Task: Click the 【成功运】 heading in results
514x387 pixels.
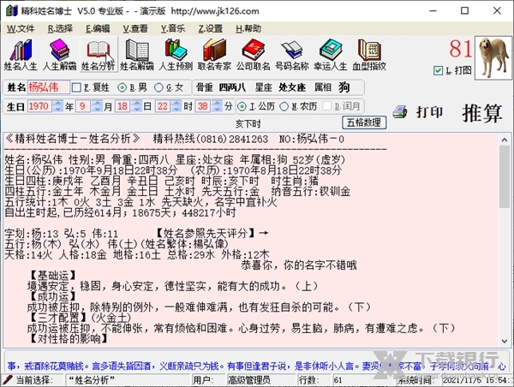Action: (x=53, y=296)
